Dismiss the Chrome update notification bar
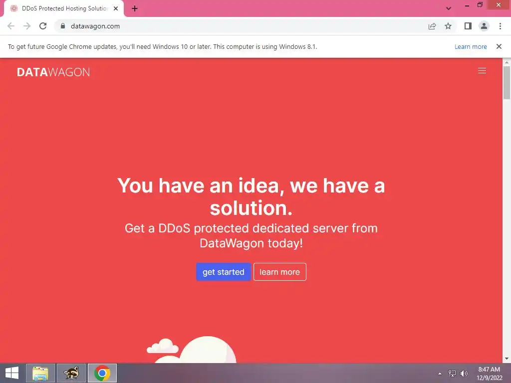 click(499, 46)
